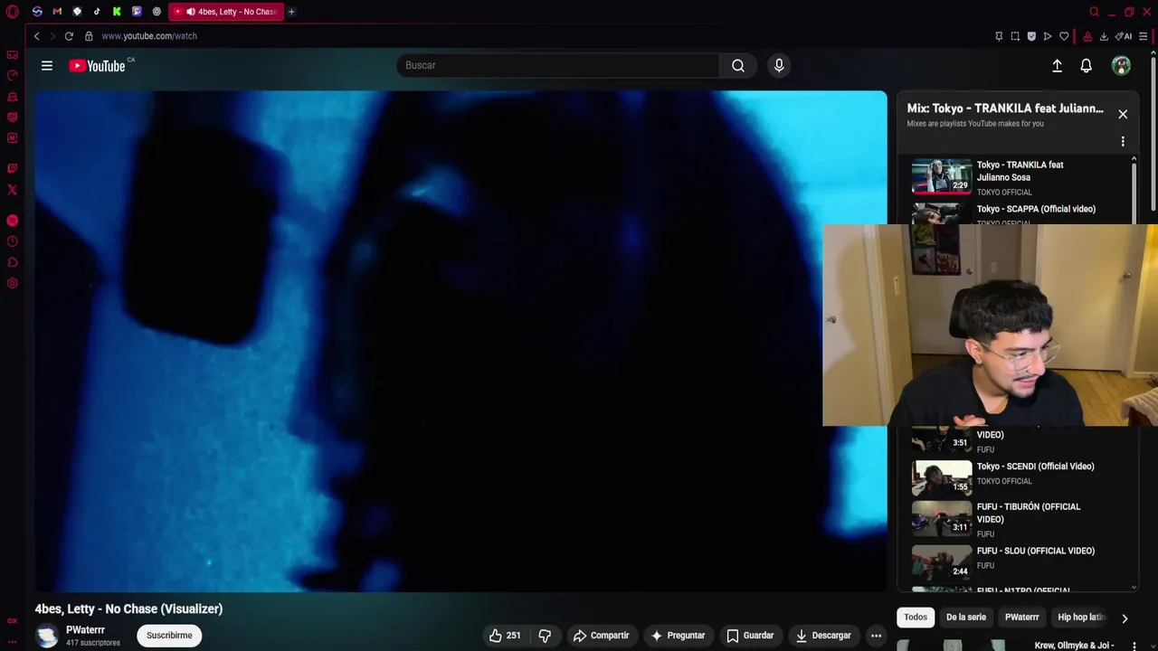The width and height of the screenshot is (1158, 651).
Task: Close the Mix playlist panel
Action: pyautogui.click(x=1123, y=114)
